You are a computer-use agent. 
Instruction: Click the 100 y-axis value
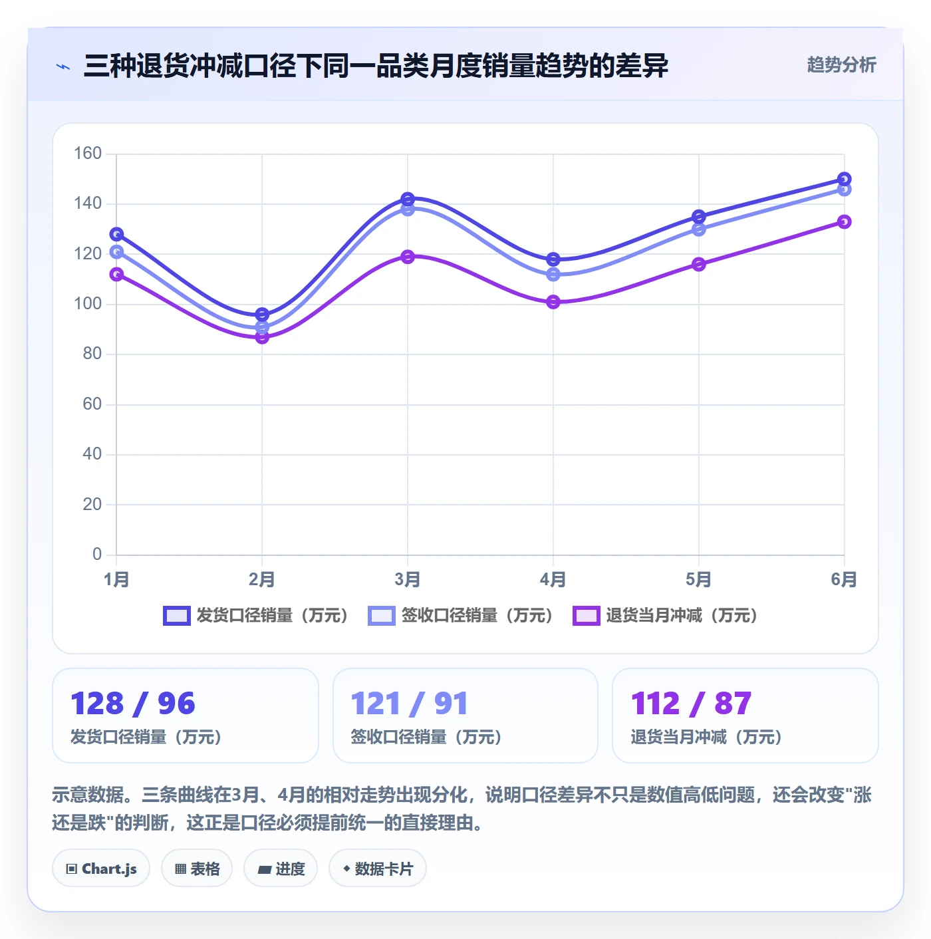point(88,304)
